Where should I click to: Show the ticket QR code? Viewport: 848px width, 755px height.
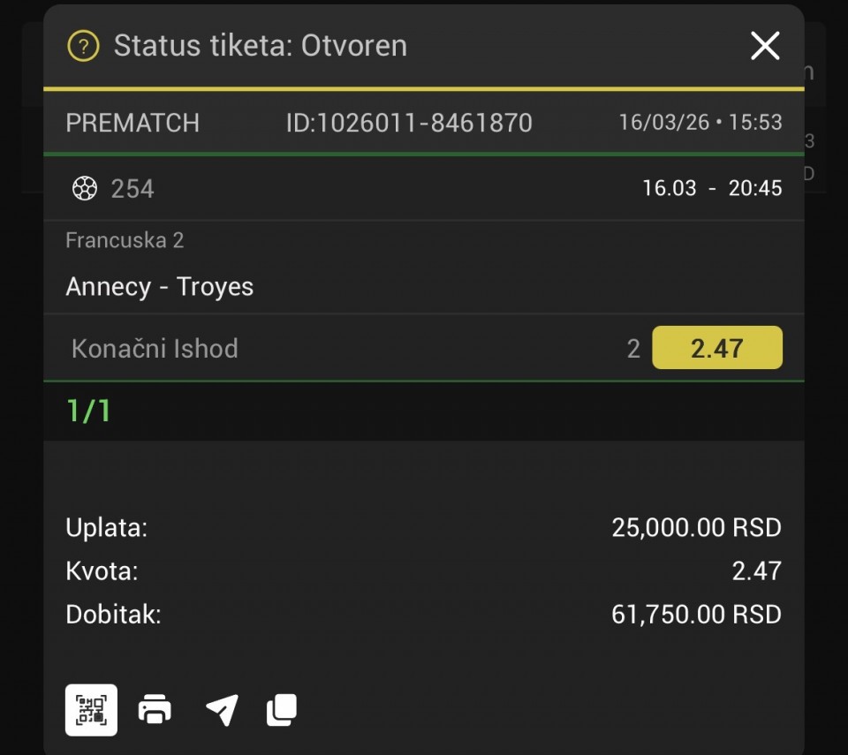[91, 710]
